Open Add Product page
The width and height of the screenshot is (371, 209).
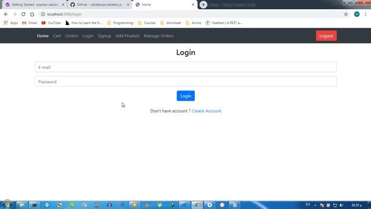click(x=128, y=36)
